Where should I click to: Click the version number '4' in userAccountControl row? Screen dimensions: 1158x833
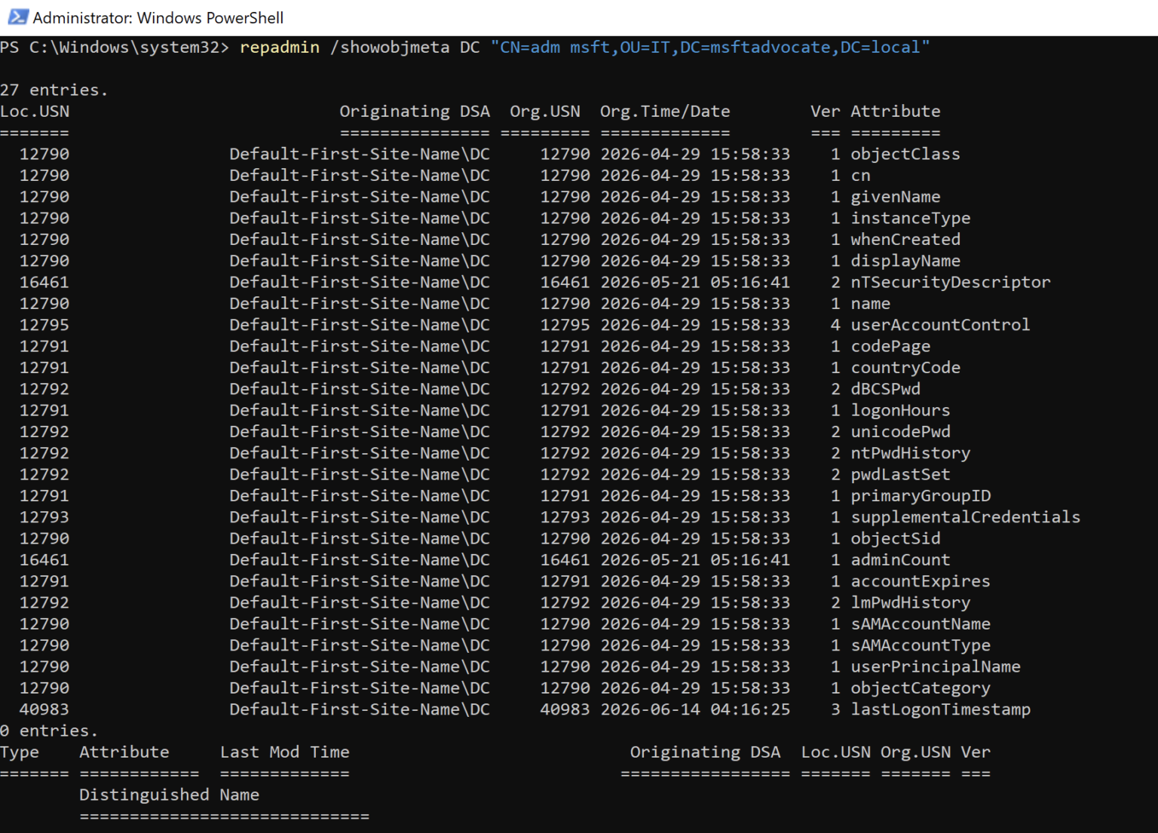(835, 325)
